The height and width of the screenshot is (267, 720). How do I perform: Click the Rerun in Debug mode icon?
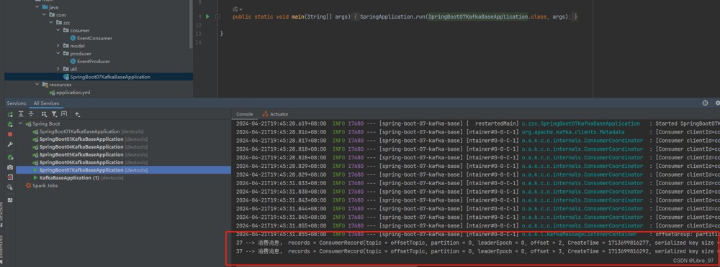tap(10, 124)
